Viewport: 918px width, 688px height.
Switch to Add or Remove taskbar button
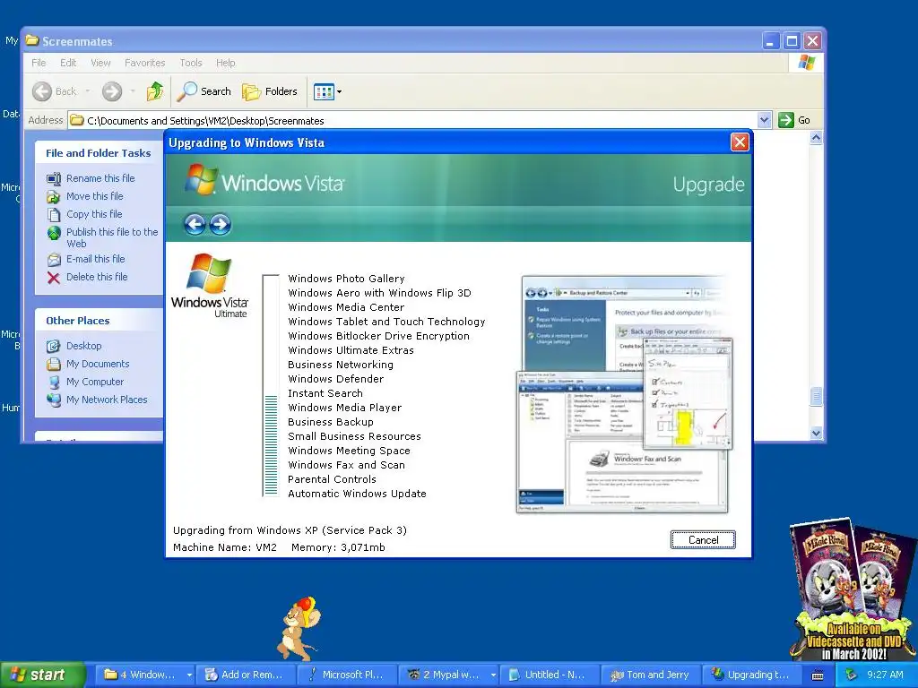pos(246,675)
